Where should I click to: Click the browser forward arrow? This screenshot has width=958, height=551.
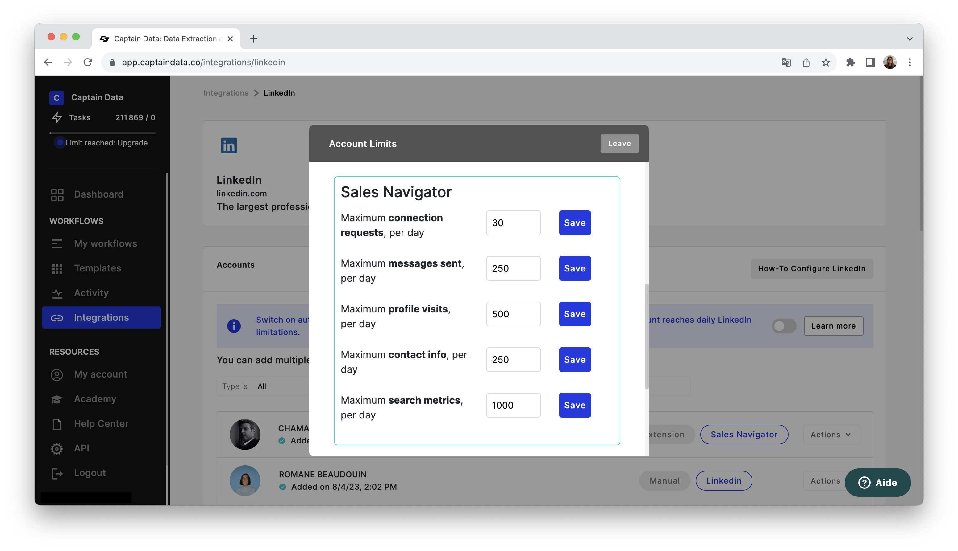coord(68,62)
